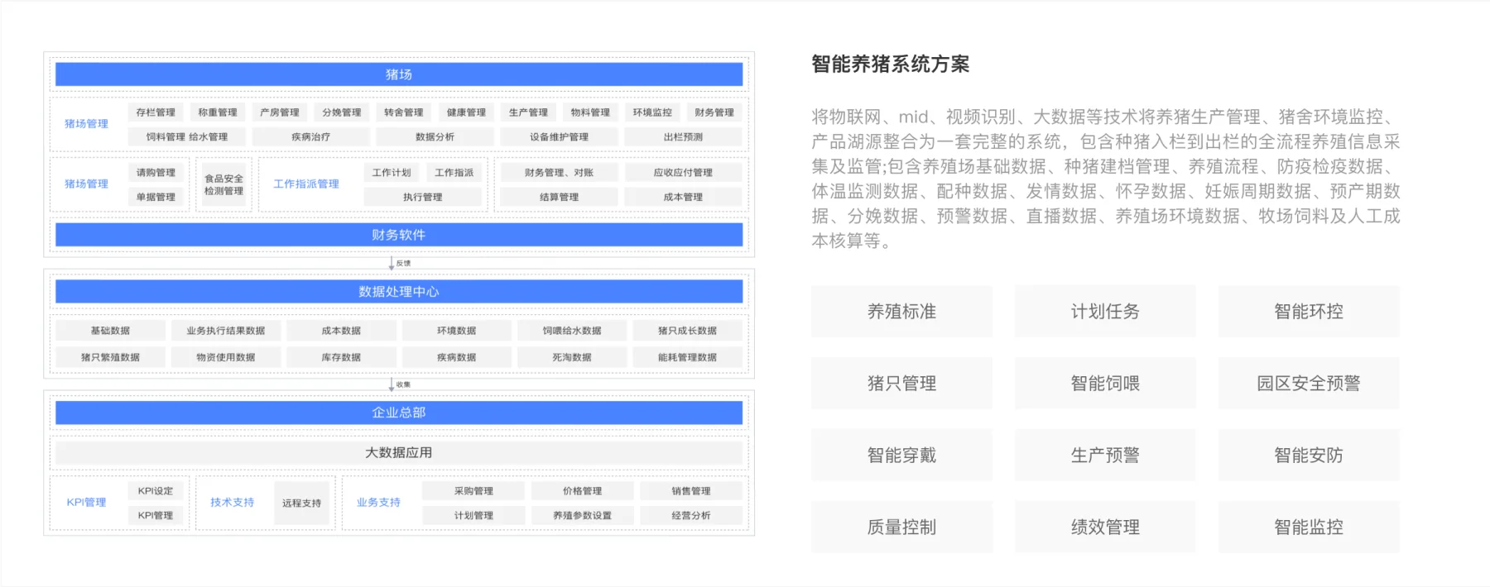
Task: Click the 质量控制 card
Action: tap(901, 527)
